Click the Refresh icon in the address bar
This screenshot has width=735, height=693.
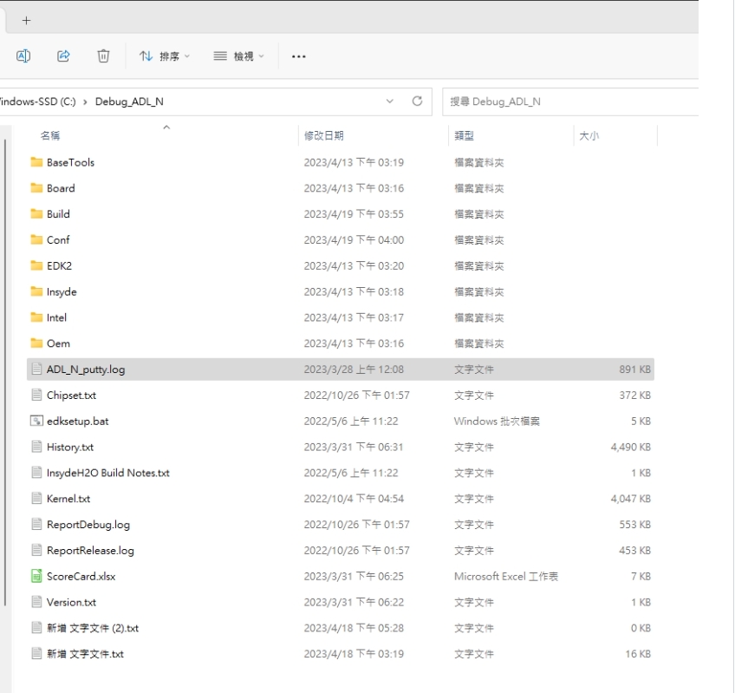coord(416,101)
